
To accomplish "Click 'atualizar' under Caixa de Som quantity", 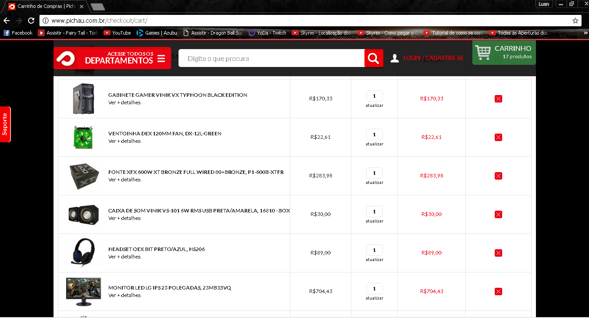I will click(375, 221).
